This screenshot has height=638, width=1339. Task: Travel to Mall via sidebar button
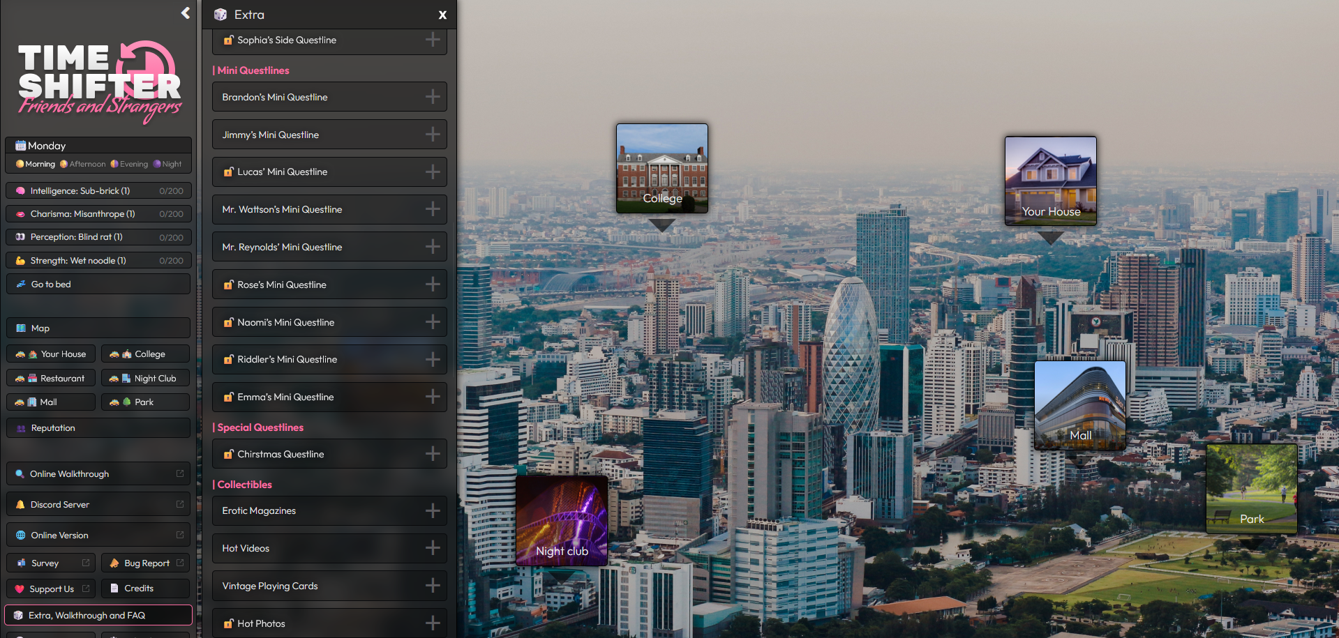click(x=51, y=402)
